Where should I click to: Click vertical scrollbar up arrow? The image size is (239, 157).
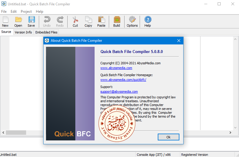(235, 39)
